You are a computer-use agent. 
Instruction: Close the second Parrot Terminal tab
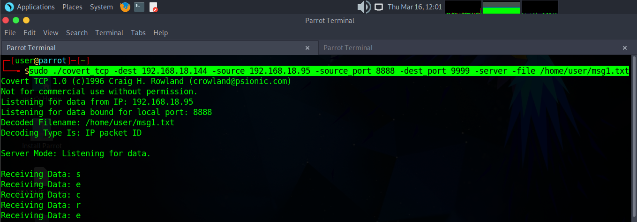(x=624, y=48)
